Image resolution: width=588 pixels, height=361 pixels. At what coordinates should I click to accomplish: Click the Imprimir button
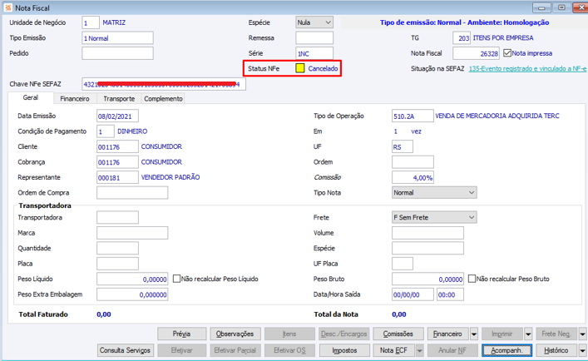(x=502, y=334)
